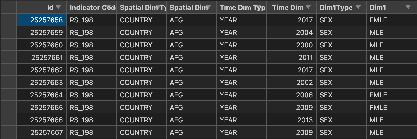
Task: Click the Spatial Dim Type filter icon
Action: (x=158, y=7)
